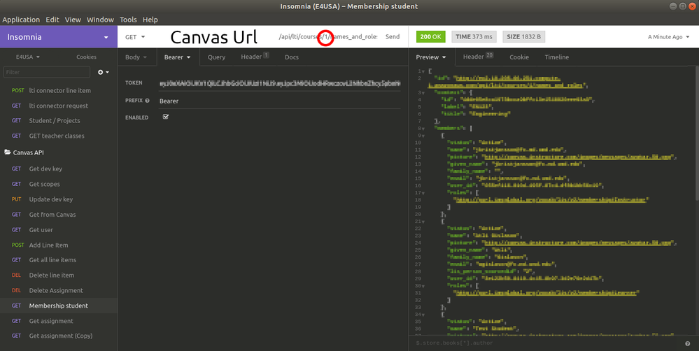699x351 pixels.
Task: Click the Send button
Action: coord(393,37)
